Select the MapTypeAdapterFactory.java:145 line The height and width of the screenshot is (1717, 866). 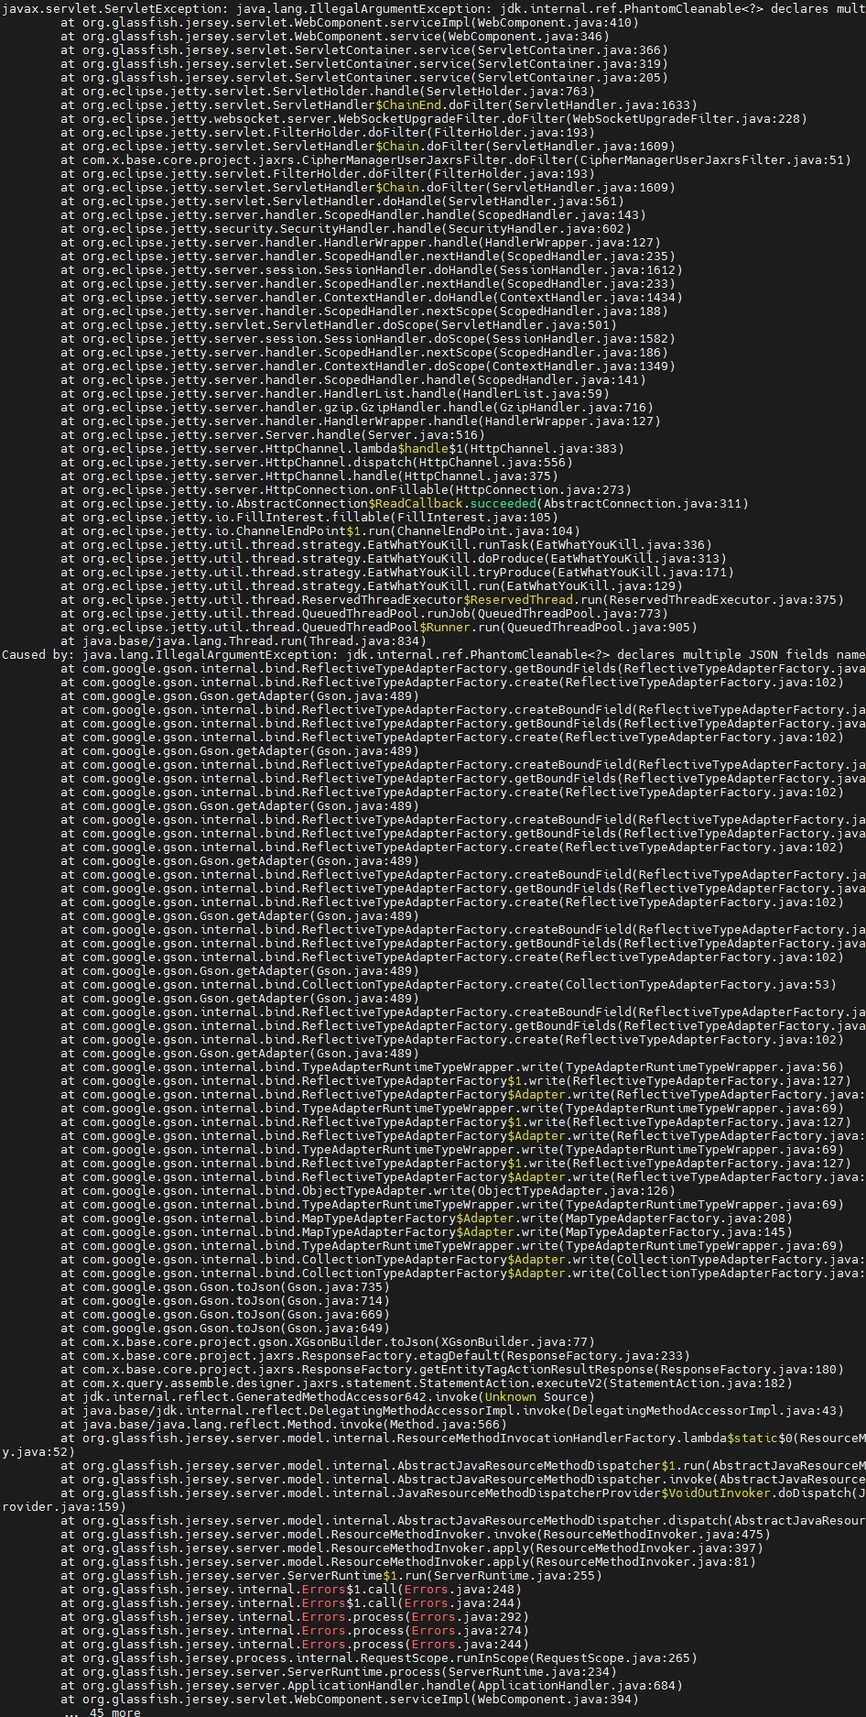click(x=427, y=1231)
